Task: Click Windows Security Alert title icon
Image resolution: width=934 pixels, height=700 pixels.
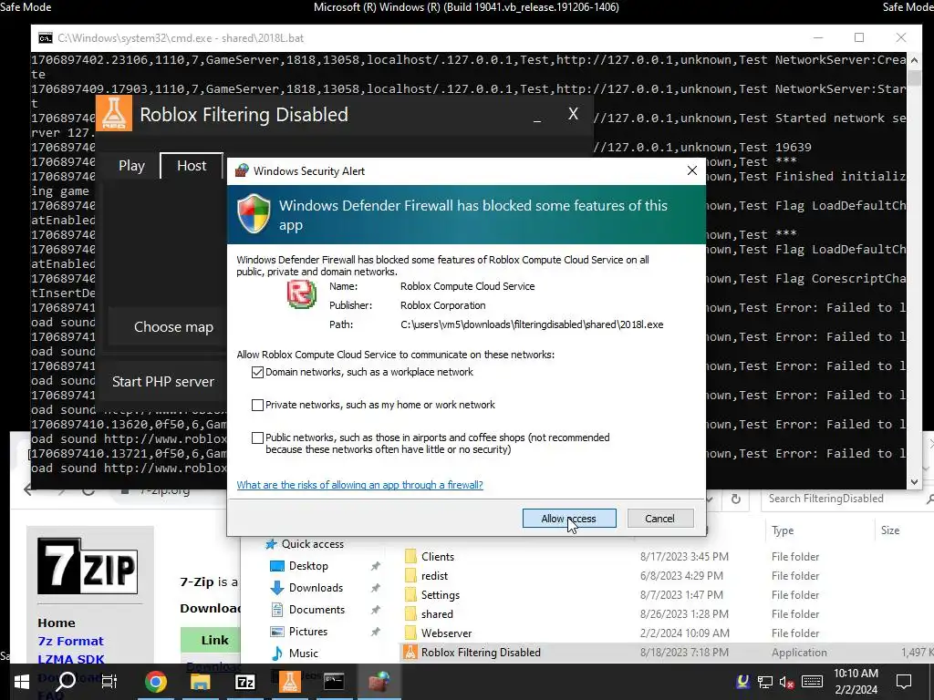Action: pos(241,170)
